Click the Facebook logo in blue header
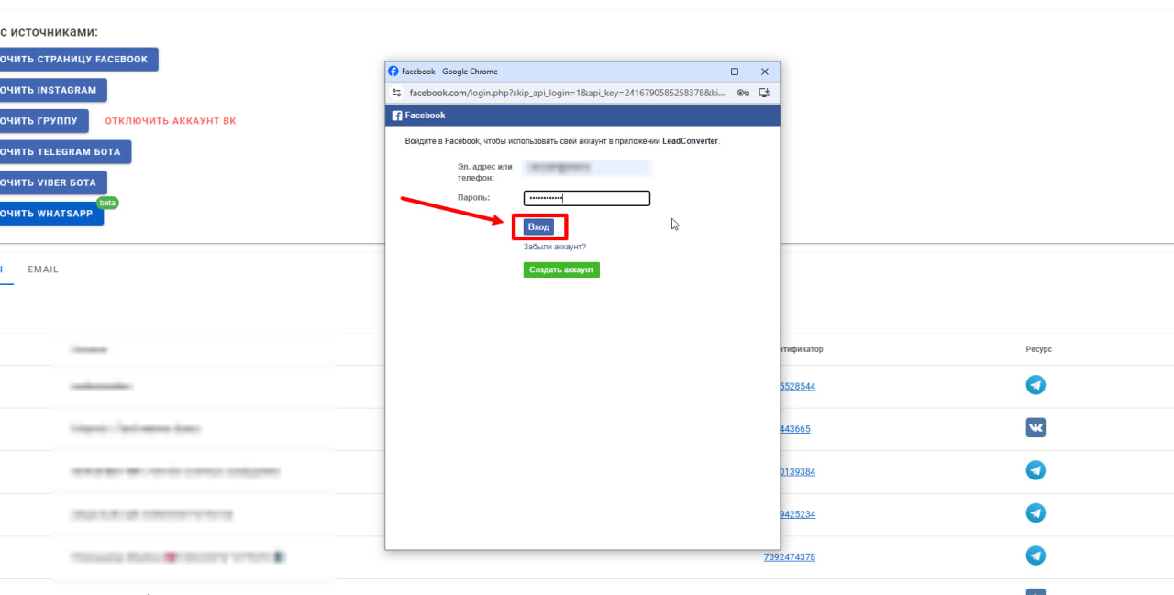Image resolution: width=1174 pixels, height=595 pixels. tap(397, 116)
